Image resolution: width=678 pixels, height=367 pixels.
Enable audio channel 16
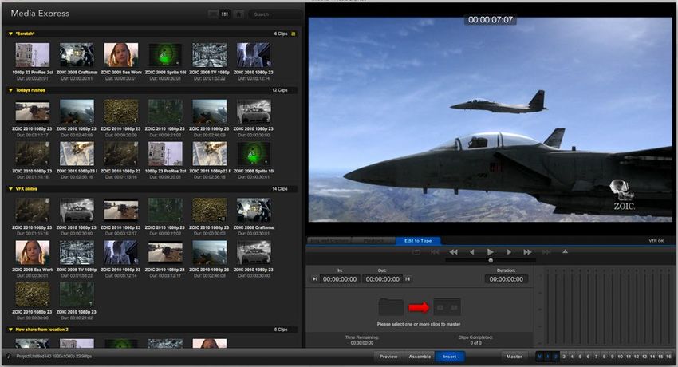coord(667,356)
